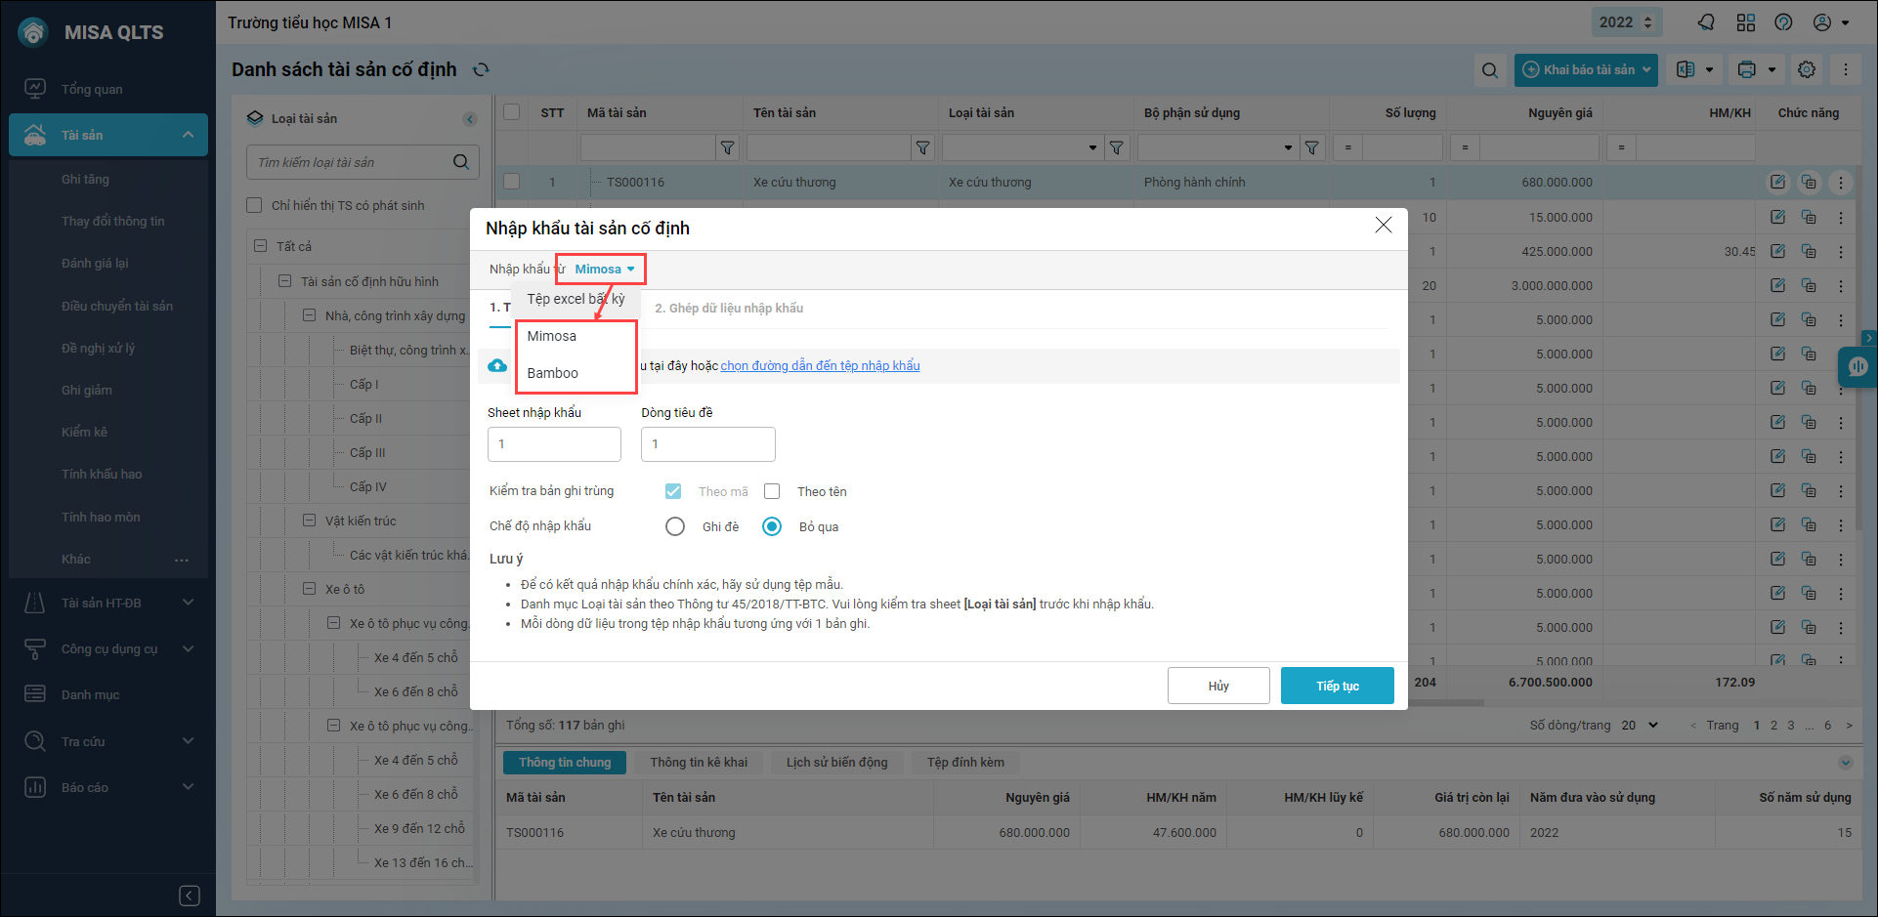Open the Loại tài sản column filter dropdown
Image resolution: width=1878 pixels, height=917 pixels.
[1092, 148]
